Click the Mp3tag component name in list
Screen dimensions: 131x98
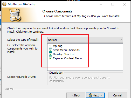coord(58,46)
